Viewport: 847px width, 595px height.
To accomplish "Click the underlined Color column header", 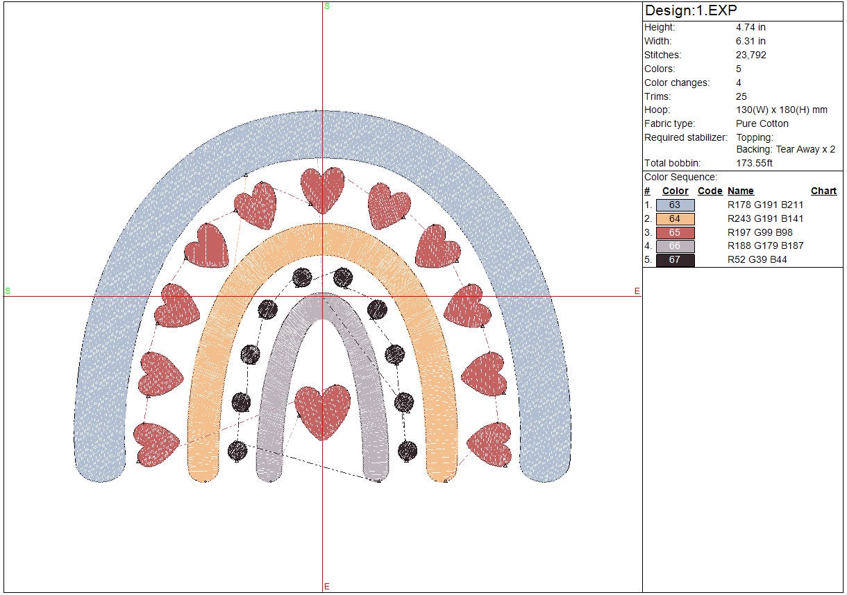I will click(x=675, y=191).
